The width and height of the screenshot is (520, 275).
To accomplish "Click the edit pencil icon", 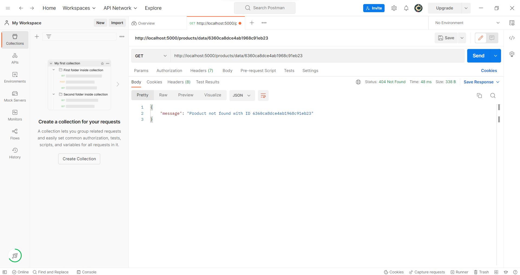I will point(481,38).
